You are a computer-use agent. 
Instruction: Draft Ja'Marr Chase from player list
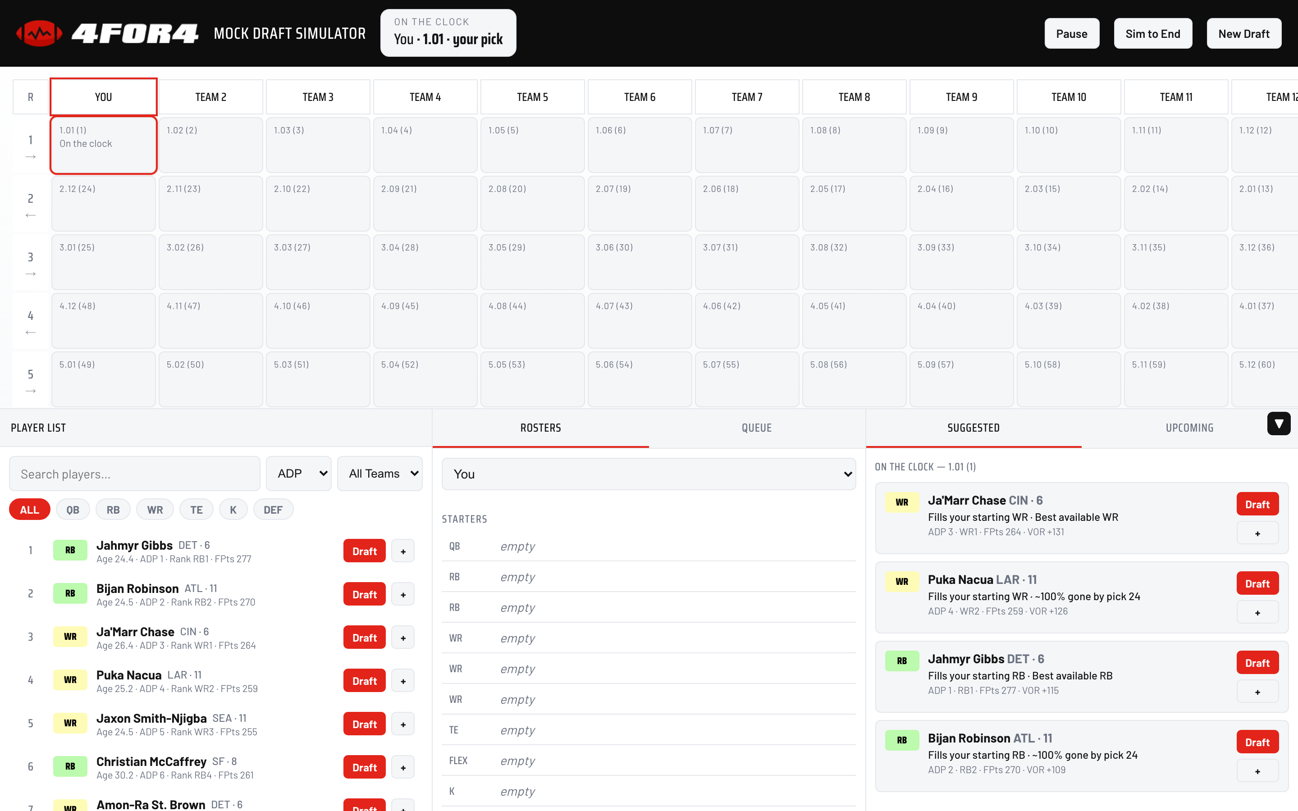(x=364, y=638)
